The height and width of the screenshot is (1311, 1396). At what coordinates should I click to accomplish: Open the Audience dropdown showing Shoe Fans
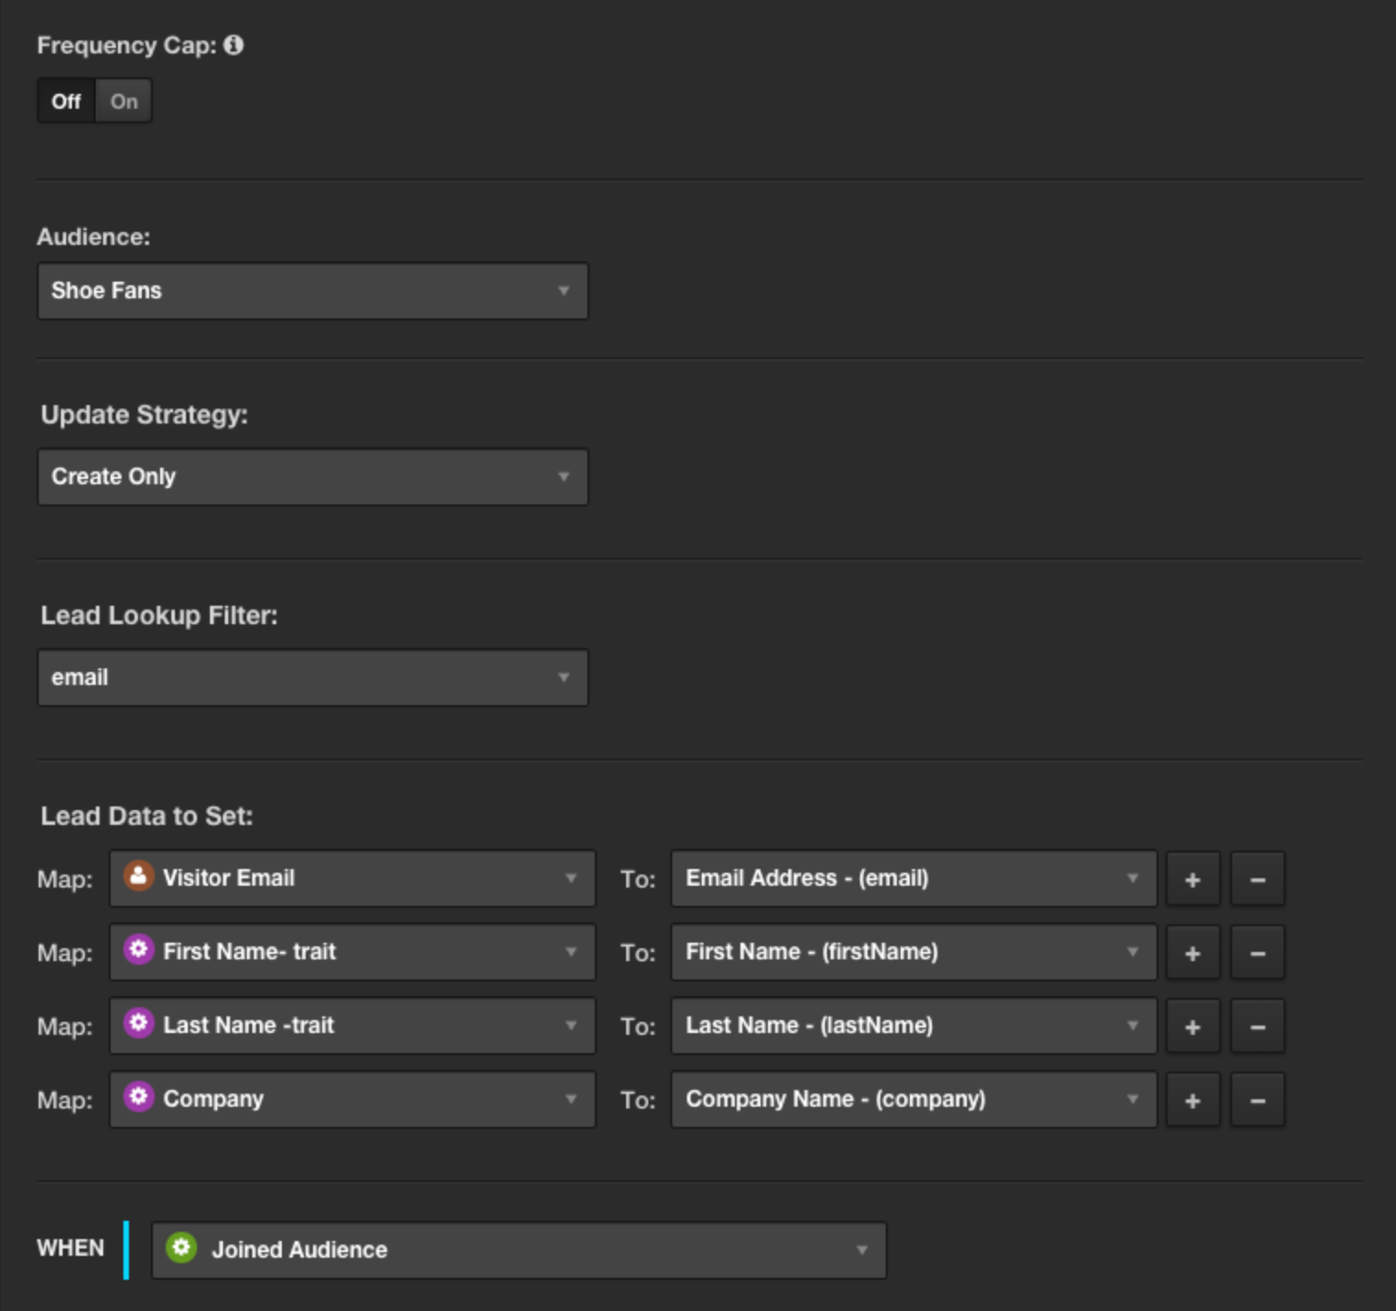(x=312, y=291)
